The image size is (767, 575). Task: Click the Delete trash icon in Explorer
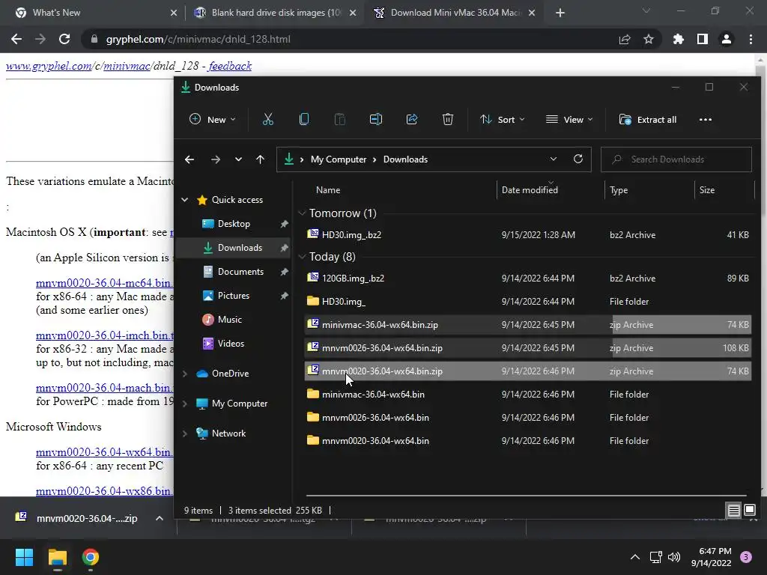[448, 119]
